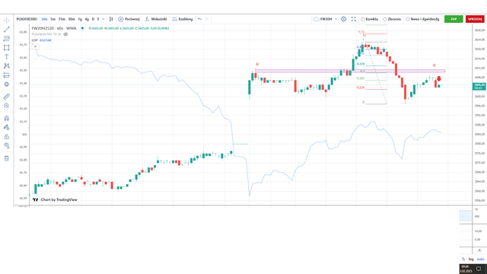Click the symbol search field PL0GF003001

(27, 19)
